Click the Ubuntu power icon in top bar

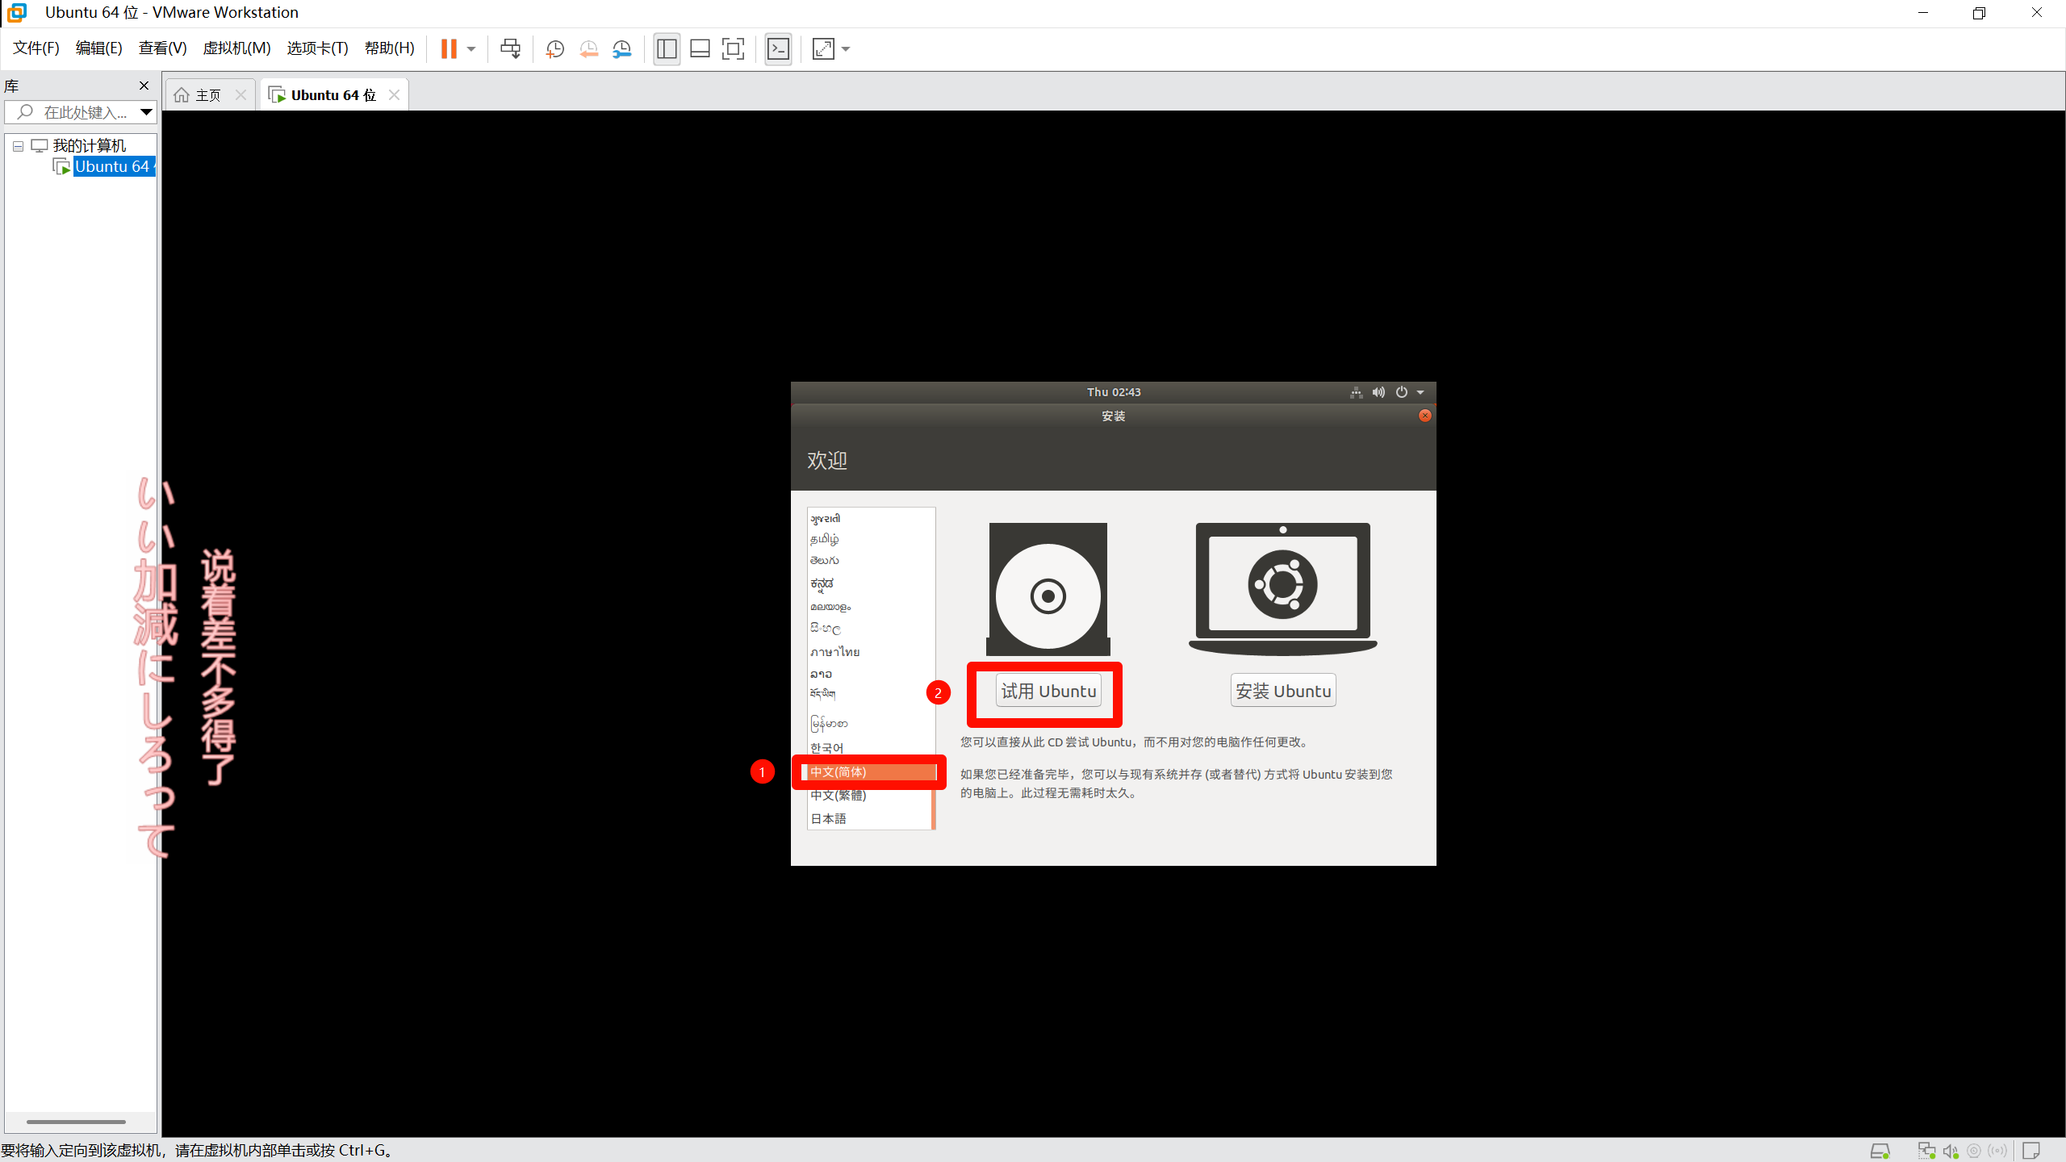[1402, 392]
